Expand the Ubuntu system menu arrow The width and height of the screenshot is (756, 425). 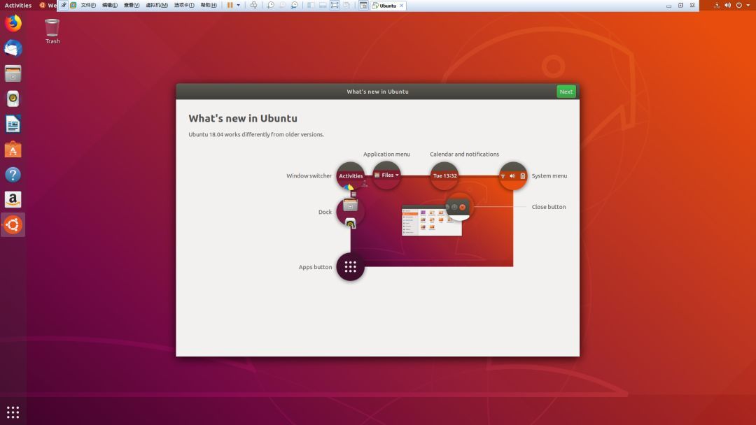point(749,5)
